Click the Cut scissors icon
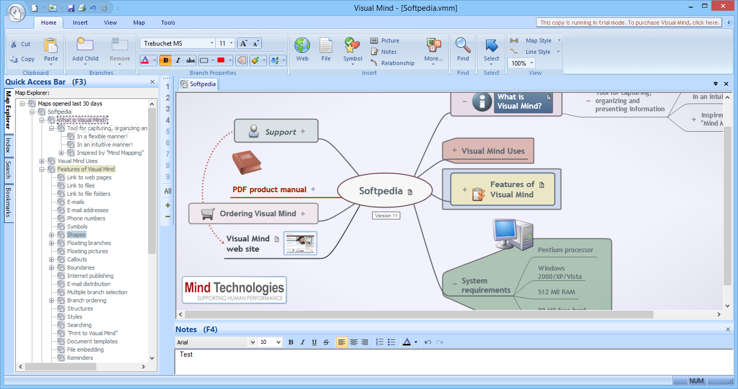 pyautogui.click(x=14, y=44)
